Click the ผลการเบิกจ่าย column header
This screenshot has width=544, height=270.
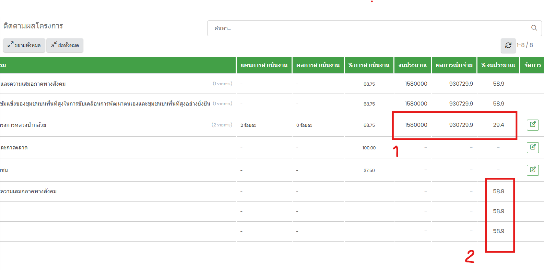(x=454, y=65)
